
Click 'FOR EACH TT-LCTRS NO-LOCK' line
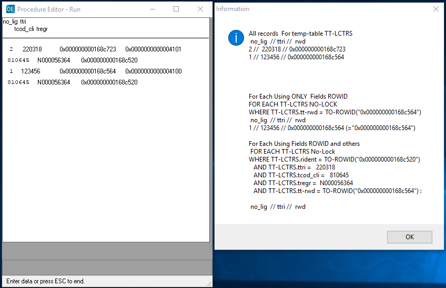293,104
